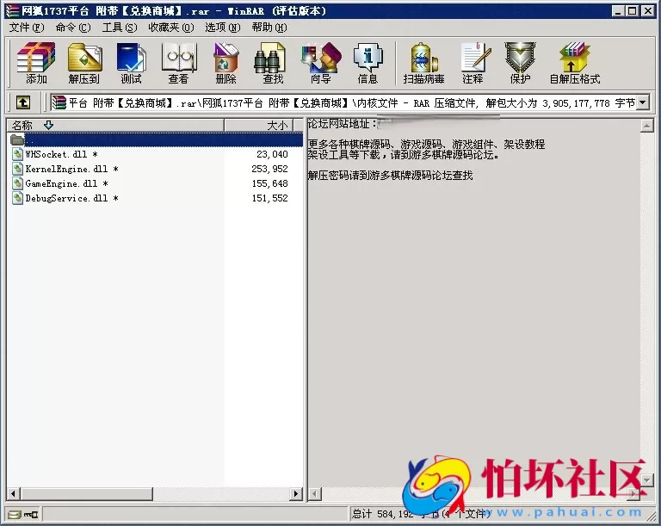This screenshot has height=526, width=661.
Task: Click the file list horizontal scrollbar thumb
Action: click(x=86, y=493)
